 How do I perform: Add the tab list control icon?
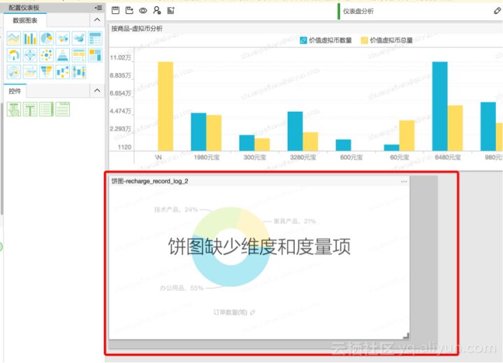63,109
